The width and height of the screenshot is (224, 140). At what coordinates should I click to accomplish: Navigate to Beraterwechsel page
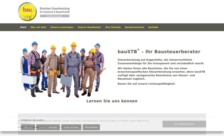pyautogui.click(x=134, y=27)
